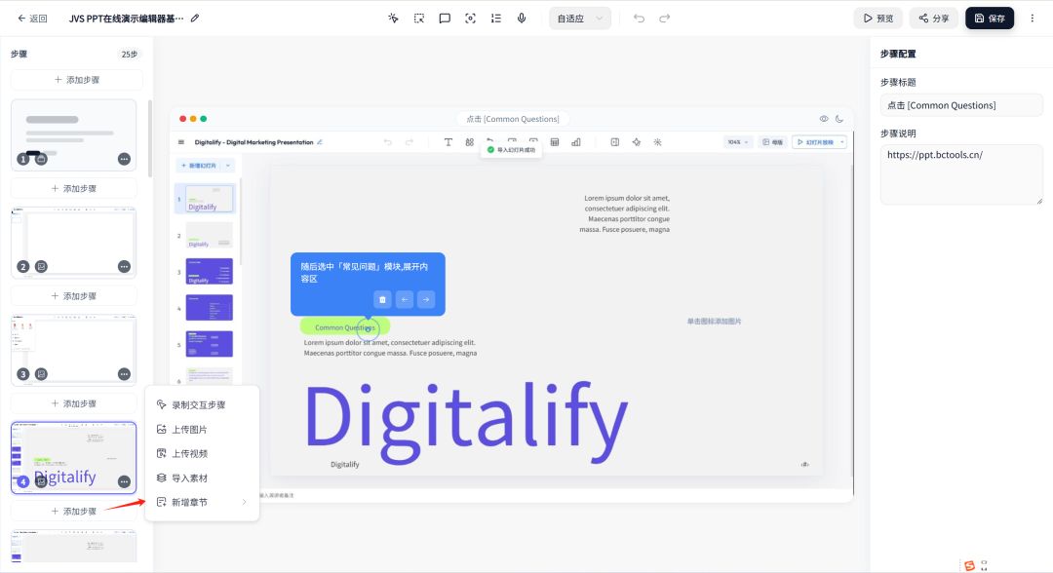Select the step 2 thumbnail
The height and width of the screenshot is (573, 1053).
pos(74,243)
